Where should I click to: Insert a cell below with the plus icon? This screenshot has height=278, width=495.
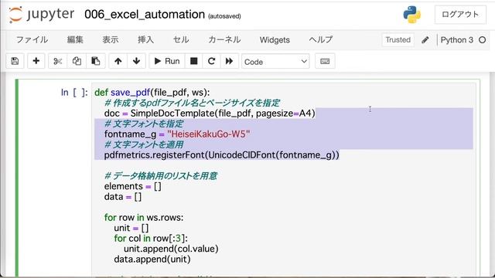[x=36, y=61]
